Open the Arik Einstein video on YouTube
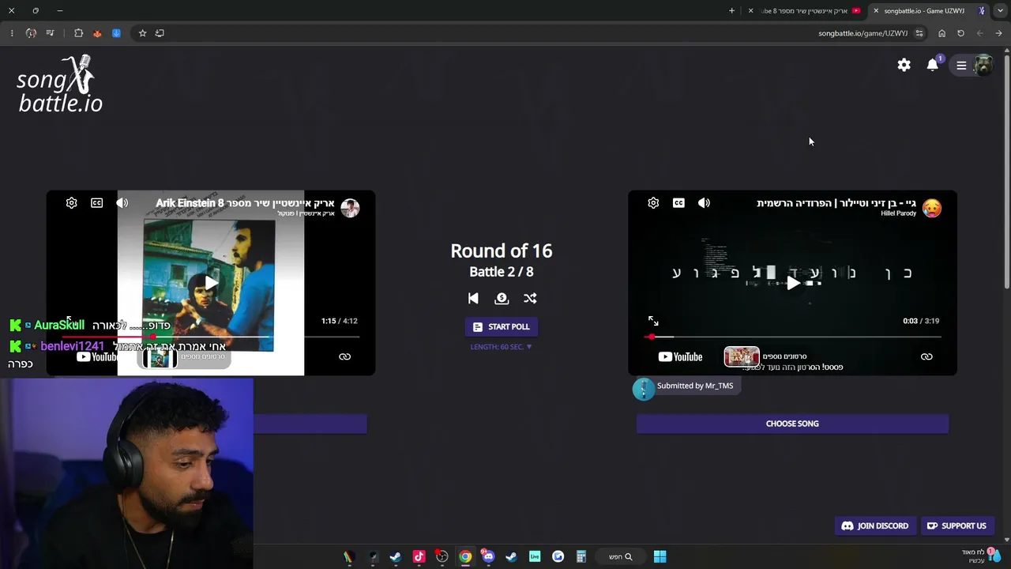The image size is (1011, 569). tap(98, 357)
